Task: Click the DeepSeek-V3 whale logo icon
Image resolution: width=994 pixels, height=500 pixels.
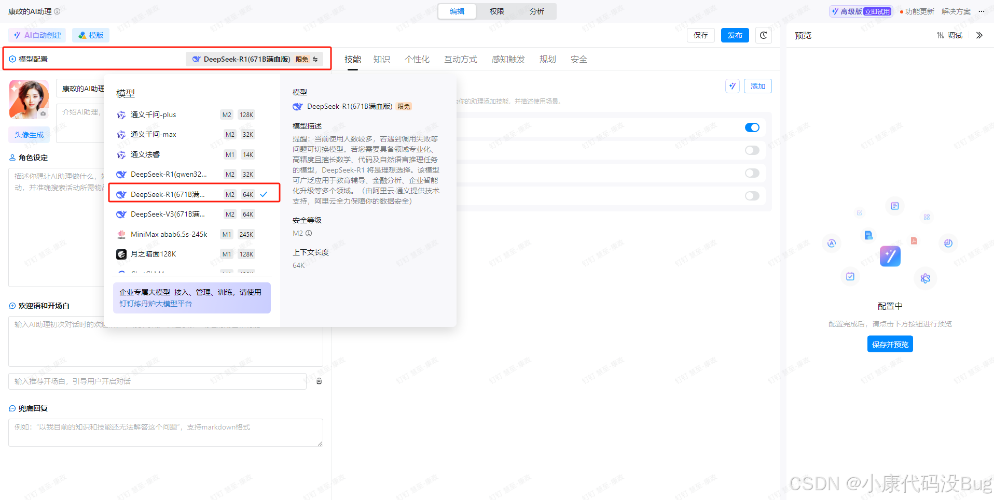Action: click(x=121, y=214)
